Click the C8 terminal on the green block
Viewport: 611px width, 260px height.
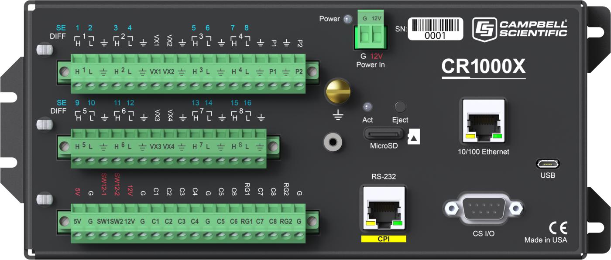(273, 222)
